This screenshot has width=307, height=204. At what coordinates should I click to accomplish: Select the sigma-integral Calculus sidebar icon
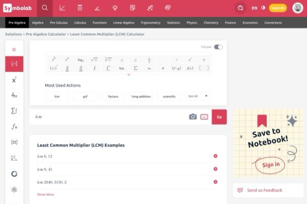[x=14, y=111]
